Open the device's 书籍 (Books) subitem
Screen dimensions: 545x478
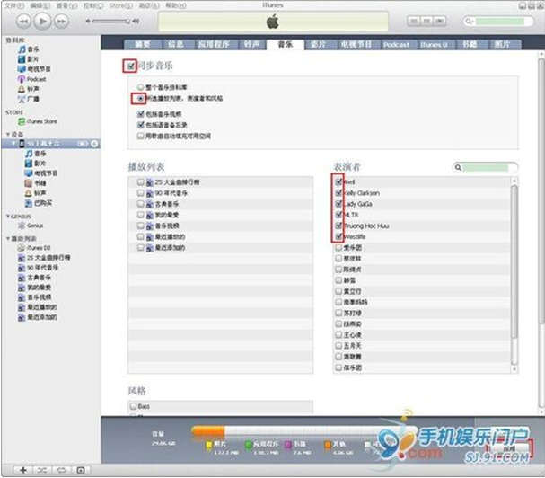tap(36, 183)
